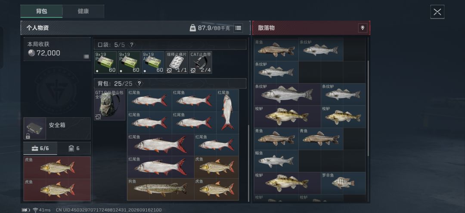Click the CN UID text in footer
The image size is (465, 213).
(108, 210)
